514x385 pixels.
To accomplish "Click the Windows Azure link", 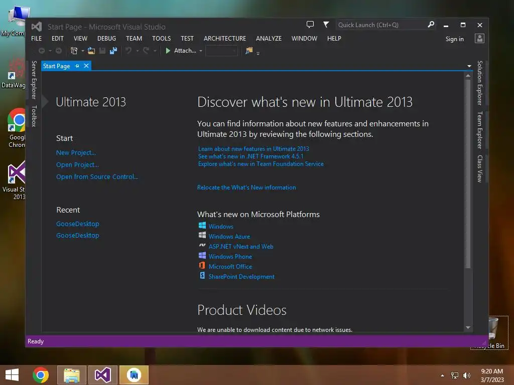I will [x=229, y=237].
